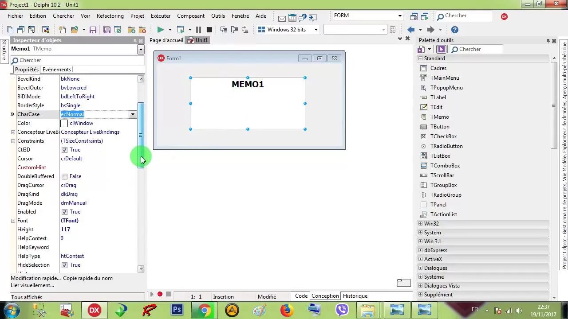Click the calendar icon in menu bar
568x319 pixels.
coord(292,18)
